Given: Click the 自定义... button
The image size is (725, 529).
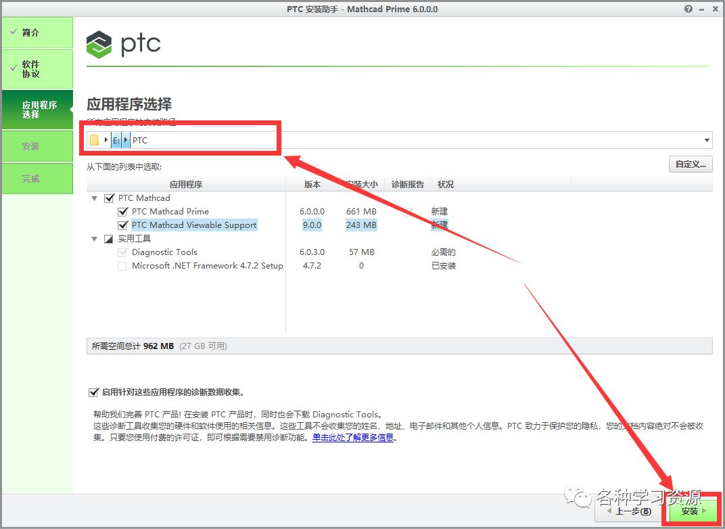Looking at the screenshot, I should click(691, 164).
